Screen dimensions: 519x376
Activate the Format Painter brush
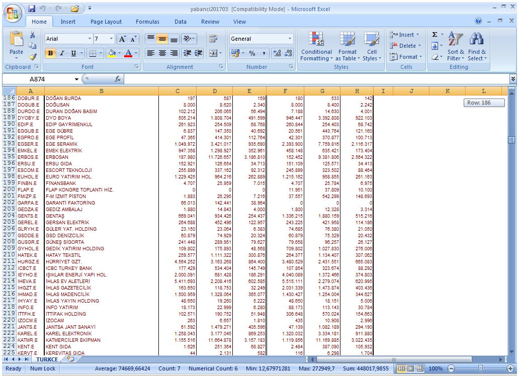[x=32, y=57]
